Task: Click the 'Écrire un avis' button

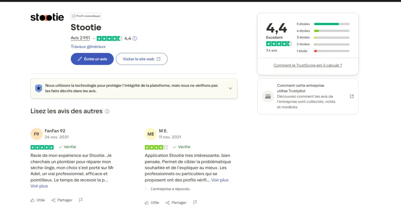Action: coord(92,59)
